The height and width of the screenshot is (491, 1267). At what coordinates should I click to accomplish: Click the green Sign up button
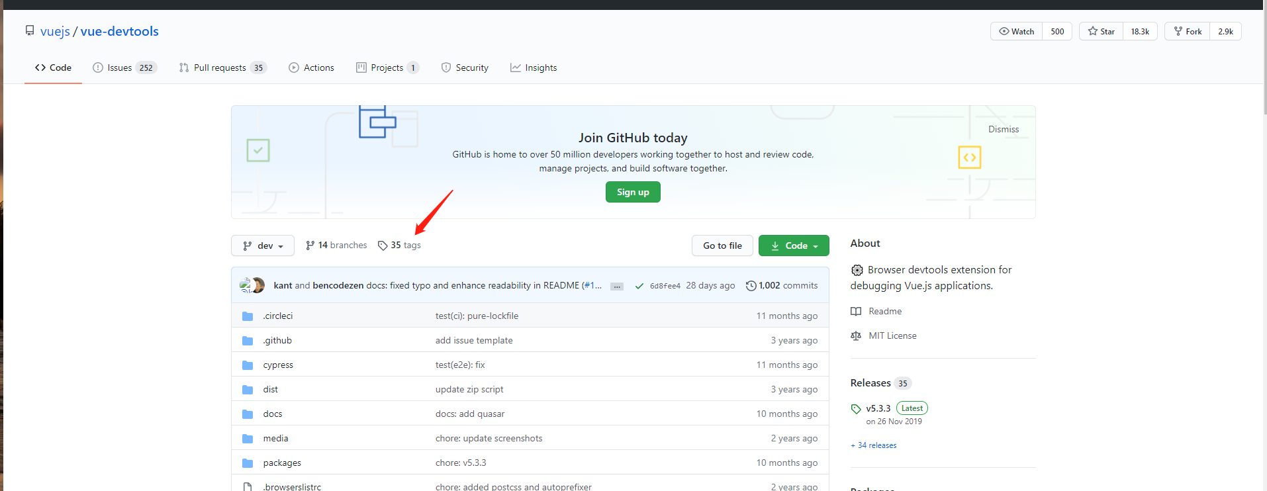(633, 192)
